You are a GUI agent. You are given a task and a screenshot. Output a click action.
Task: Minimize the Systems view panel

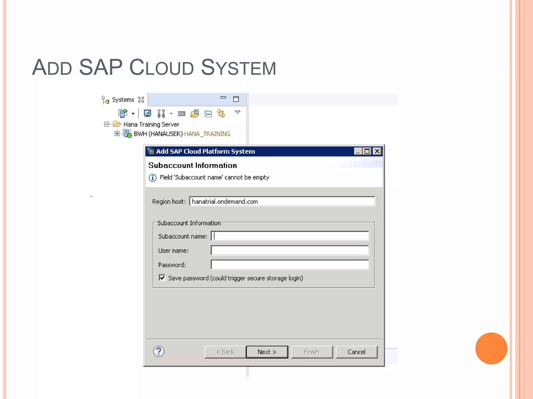point(223,98)
